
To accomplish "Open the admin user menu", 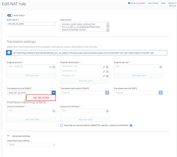I will point(172,3).
